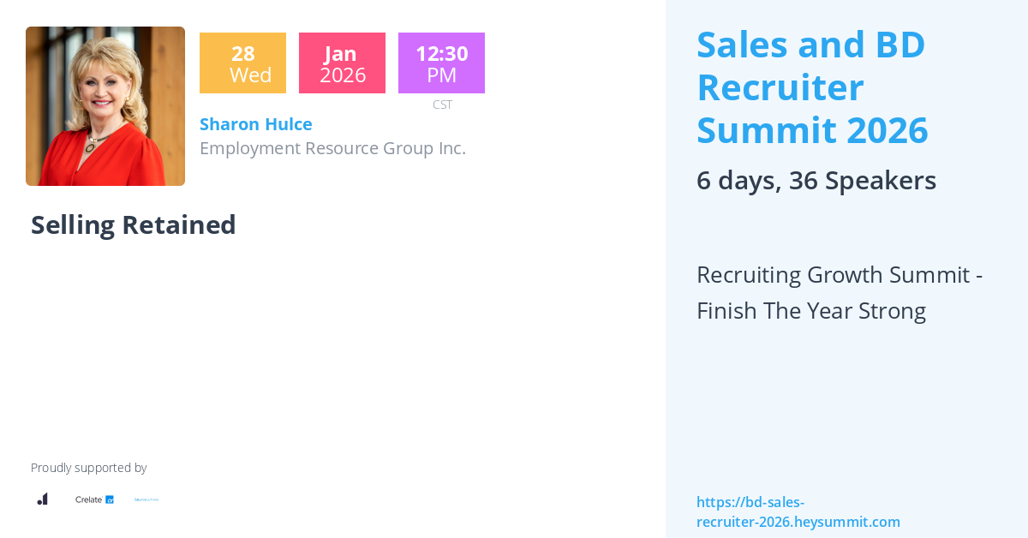Click the blue square Crelate icon
Viewport: 1028px width, 538px height.
pos(110,499)
